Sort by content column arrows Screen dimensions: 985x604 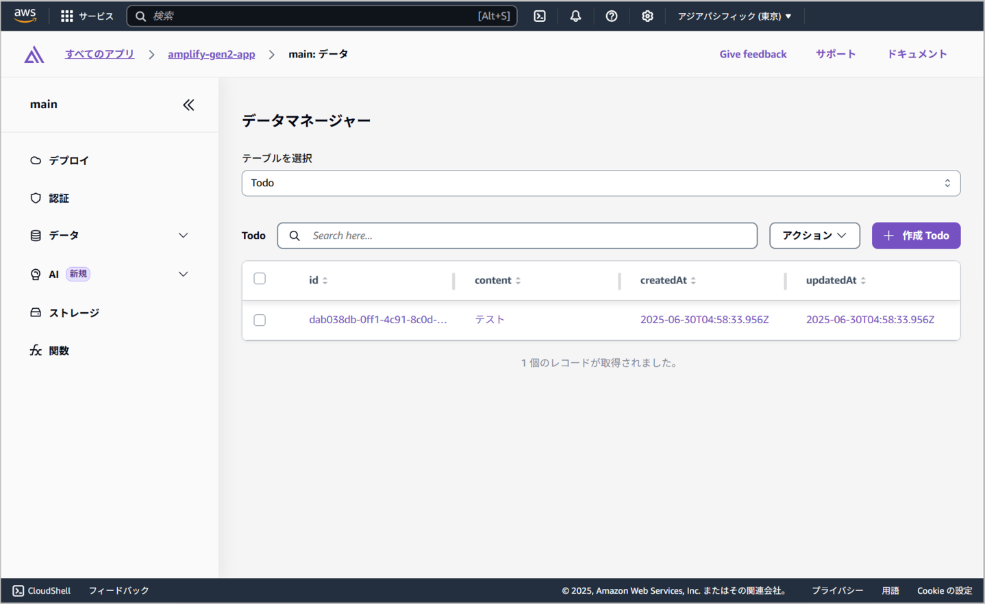[x=519, y=281]
